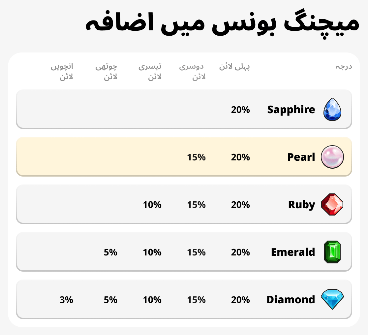Click the پہلی لائن column header

pos(234,67)
